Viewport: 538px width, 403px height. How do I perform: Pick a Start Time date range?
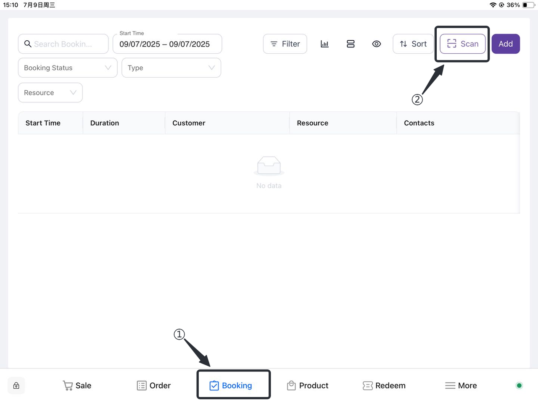[x=167, y=44]
